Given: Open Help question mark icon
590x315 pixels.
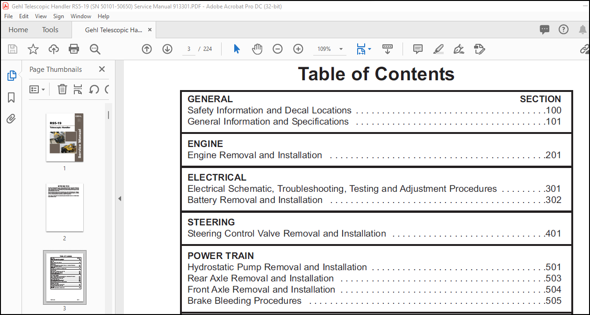Looking at the screenshot, I should coord(564,29).
